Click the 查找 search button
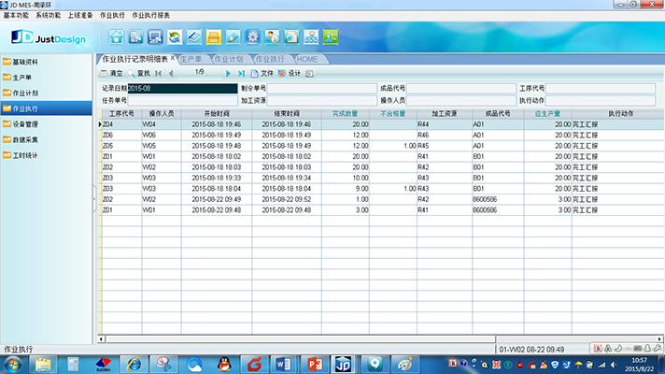Image resolution: width=665 pixels, height=374 pixels. 139,74
